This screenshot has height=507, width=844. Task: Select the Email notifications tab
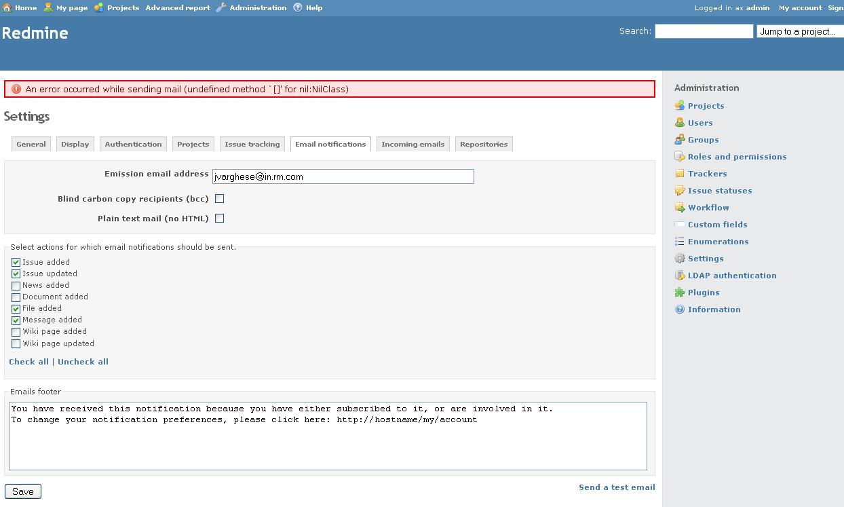tap(330, 144)
